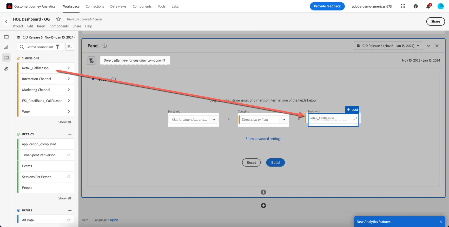
Task: Switch to the Data views tab
Action: tap(118, 6)
